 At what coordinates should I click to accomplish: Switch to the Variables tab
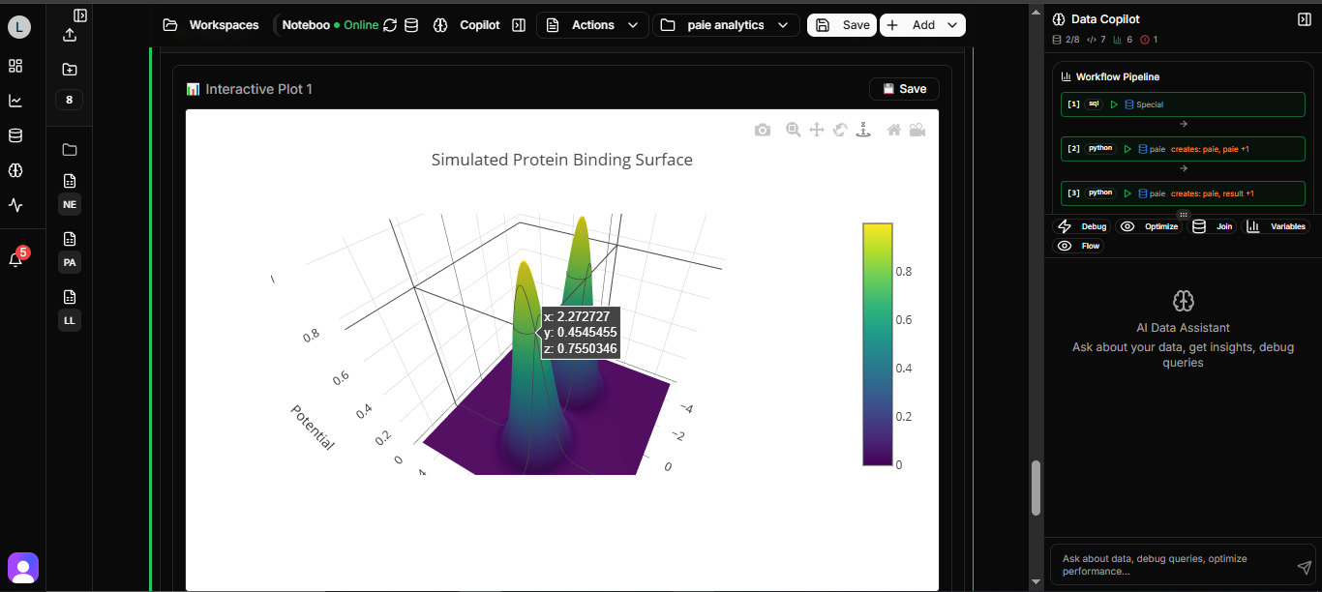point(1276,226)
